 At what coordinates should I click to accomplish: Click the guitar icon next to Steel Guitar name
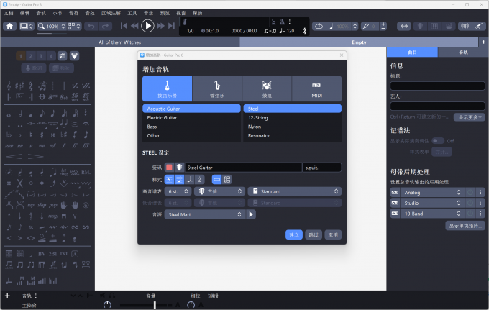coord(179,167)
